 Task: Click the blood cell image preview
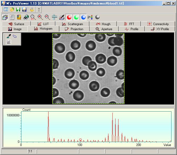(x=88, y=69)
